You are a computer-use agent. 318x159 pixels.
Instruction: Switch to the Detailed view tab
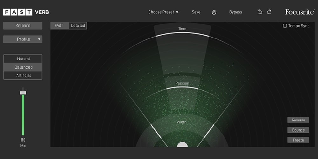coord(78,25)
